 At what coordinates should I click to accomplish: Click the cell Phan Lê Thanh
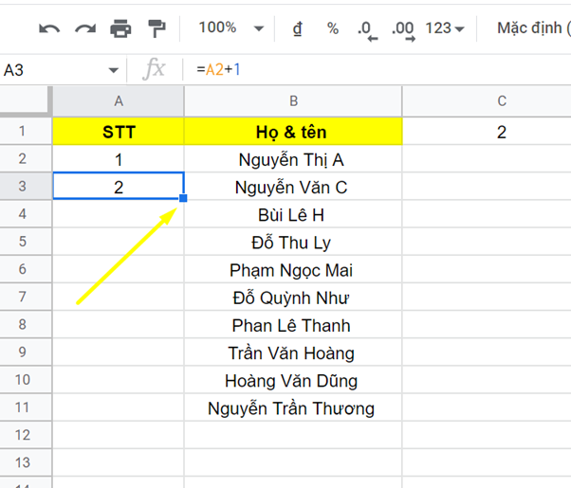(293, 325)
